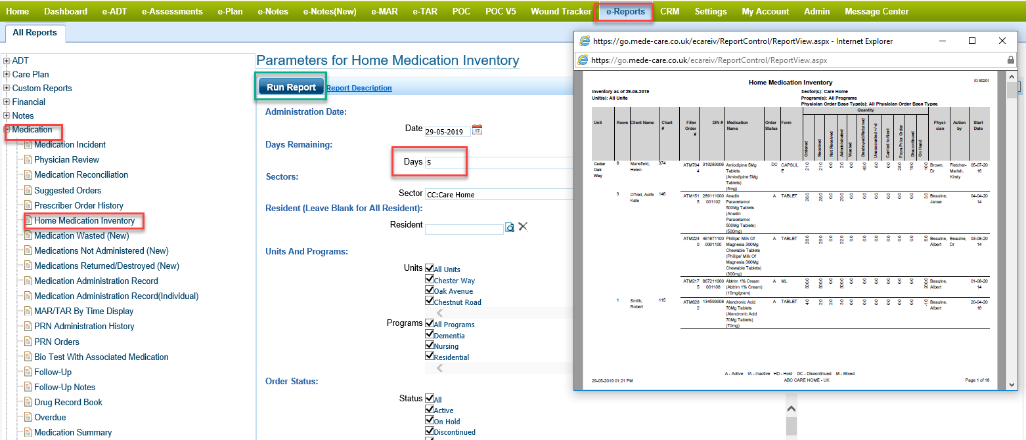Click the Drug Record Book report icon
The width and height of the screenshot is (1026, 440).
[x=28, y=403]
